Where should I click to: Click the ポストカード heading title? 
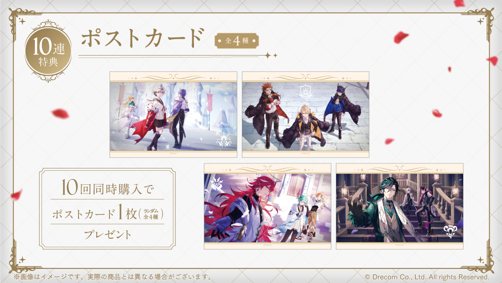coord(142,38)
